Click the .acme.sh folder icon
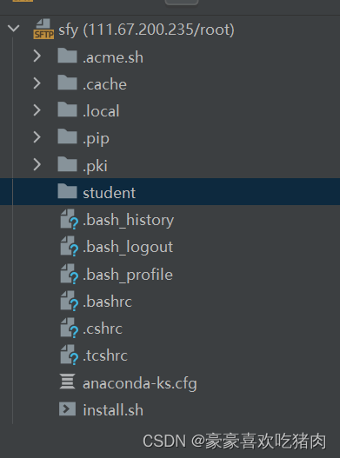 click(x=67, y=56)
